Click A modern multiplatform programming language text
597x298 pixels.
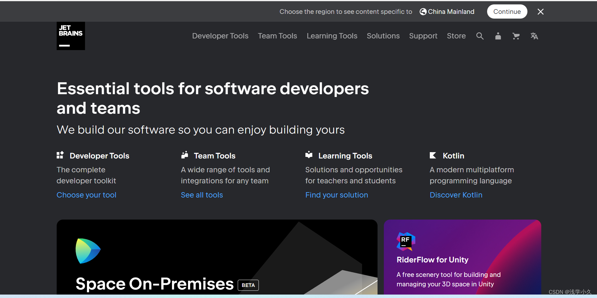[x=472, y=175]
